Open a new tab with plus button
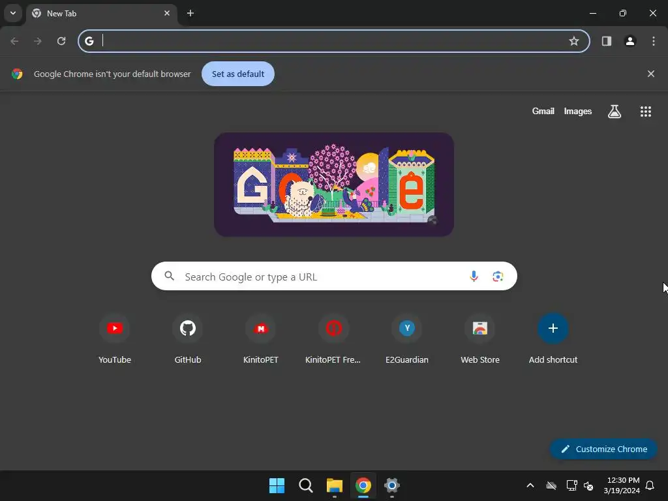668x501 pixels. click(190, 13)
